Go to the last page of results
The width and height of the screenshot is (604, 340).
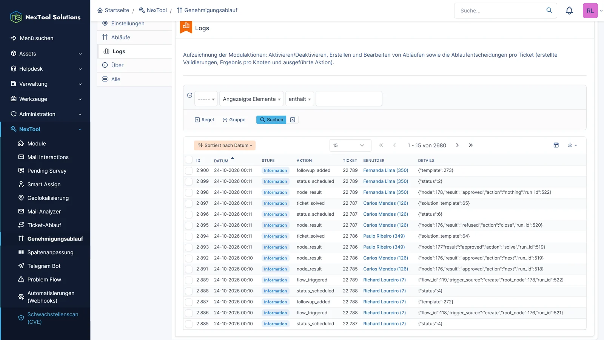click(471, 145)
